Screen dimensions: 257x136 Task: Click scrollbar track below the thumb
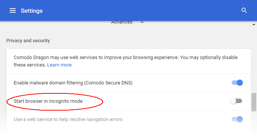point(254,124)
